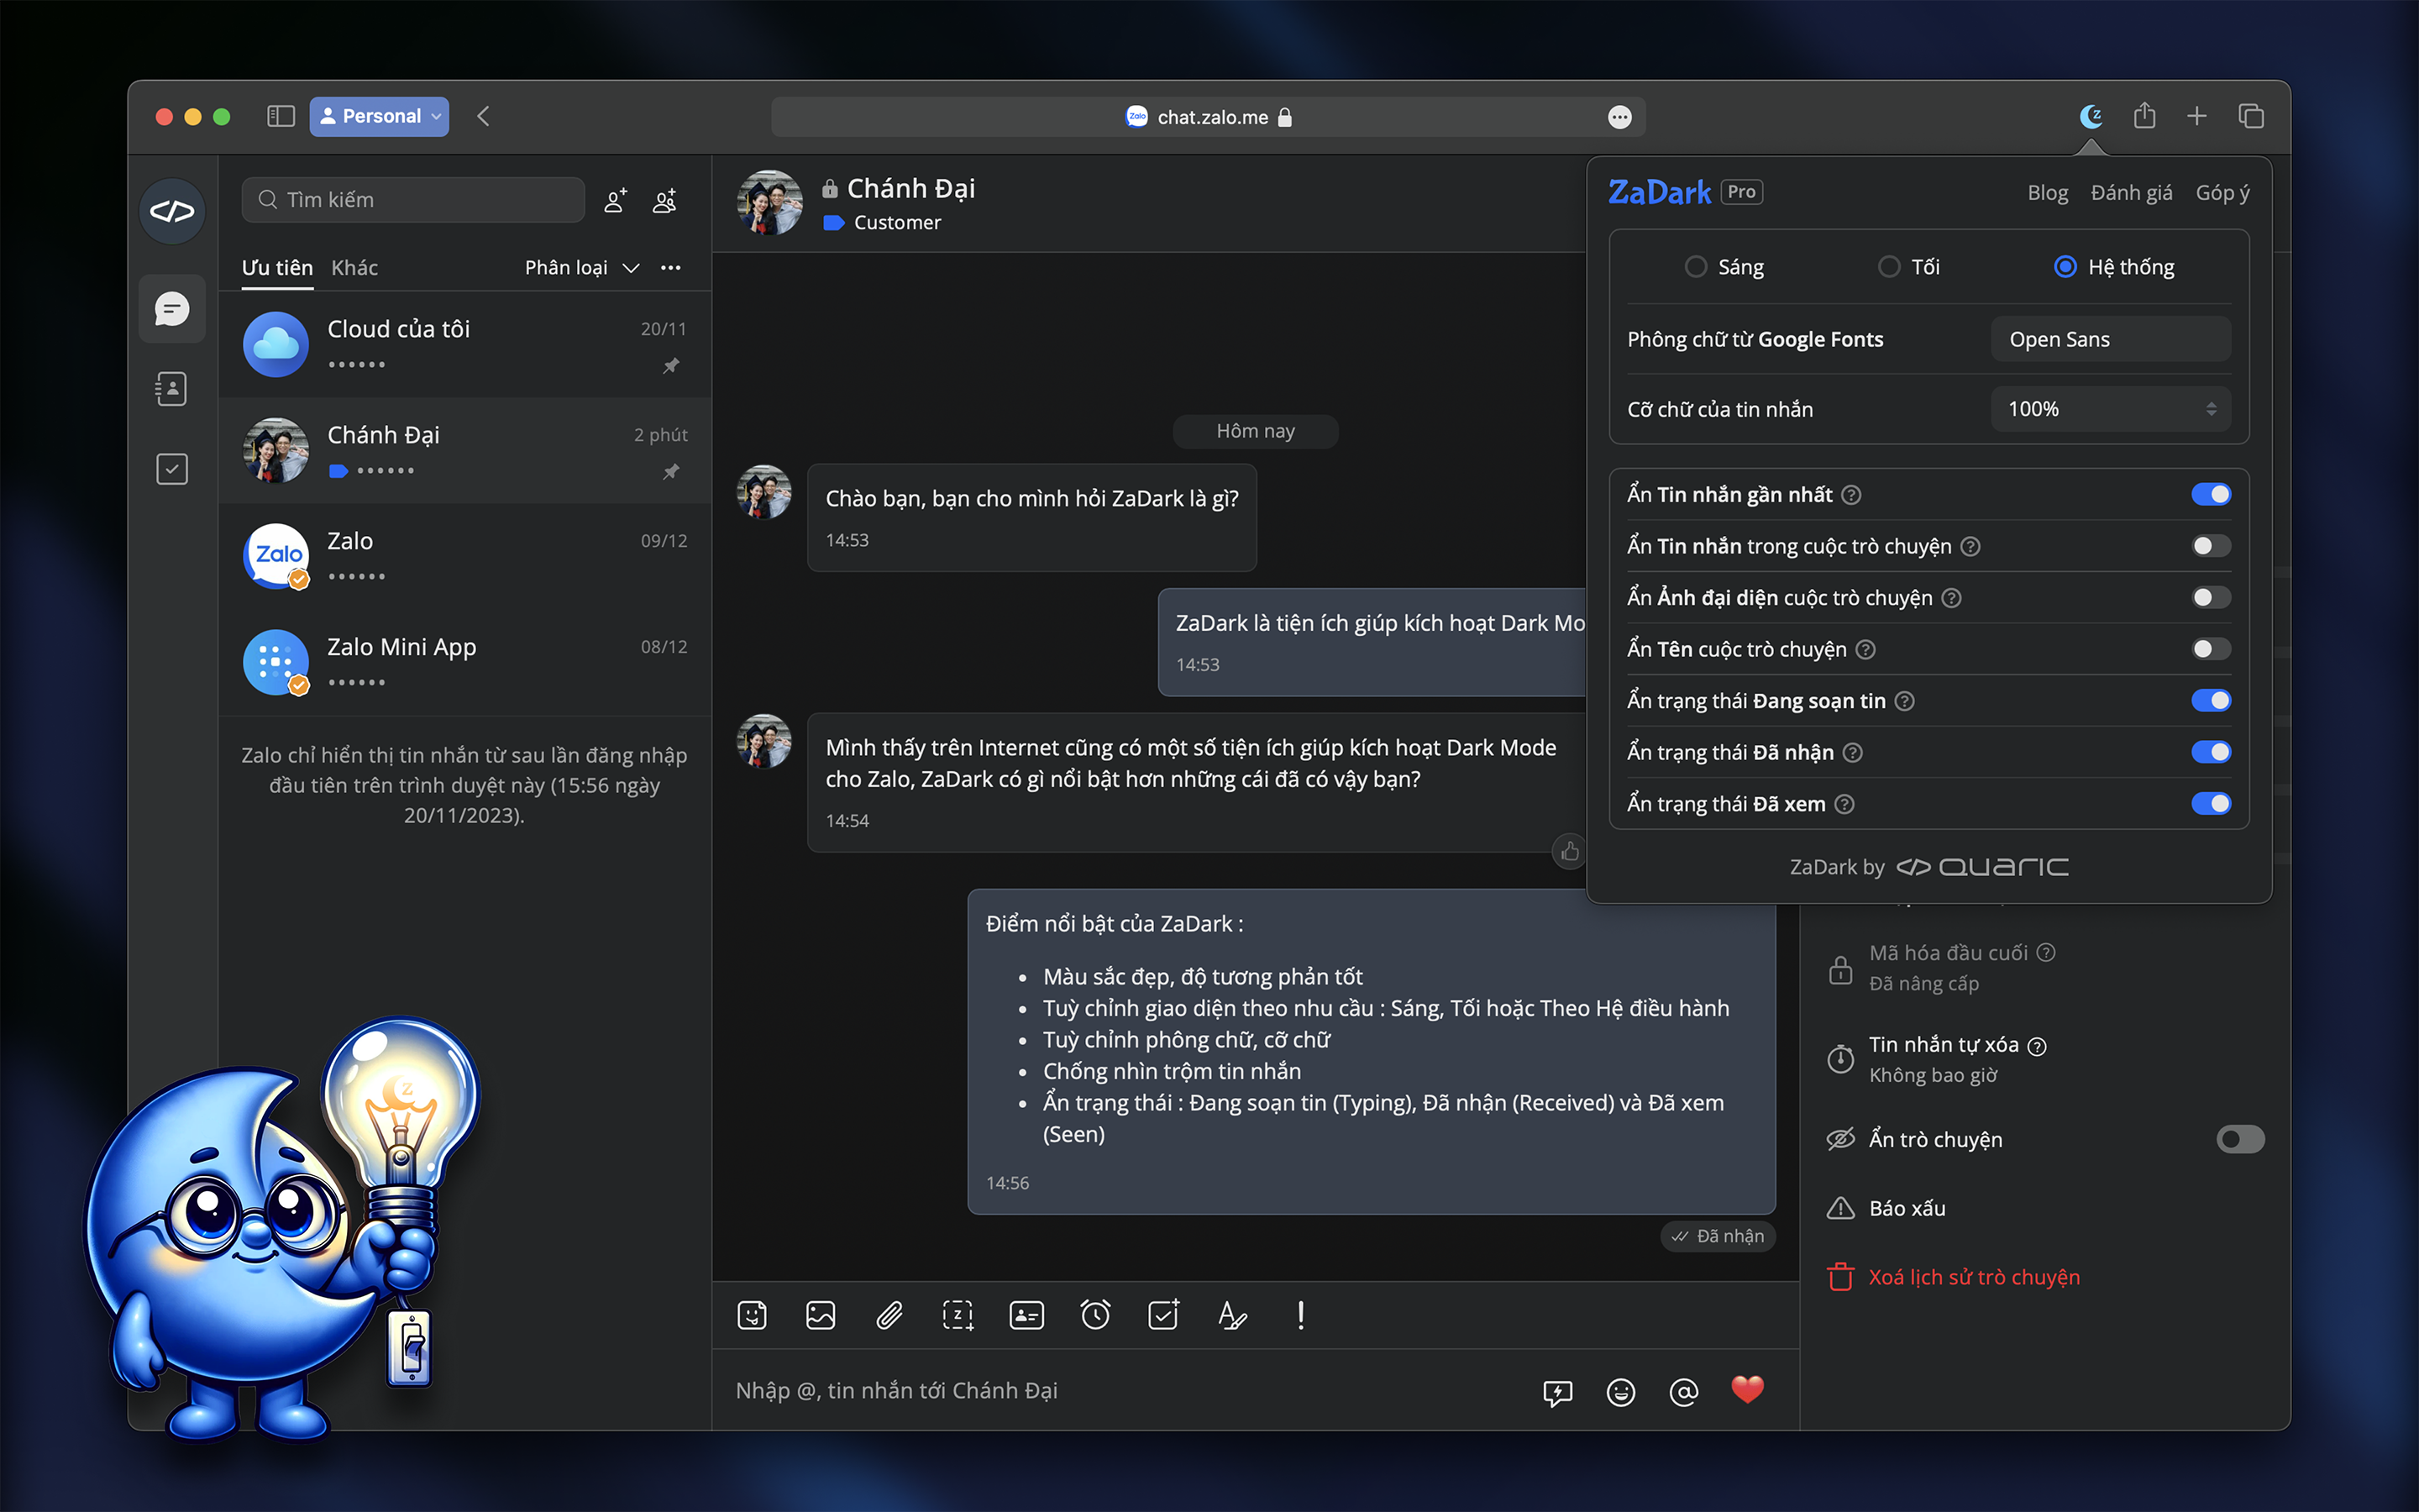2419x1512 pixels.
Task: Open page options ellipsis in address bar
Action: point(1619,117)
